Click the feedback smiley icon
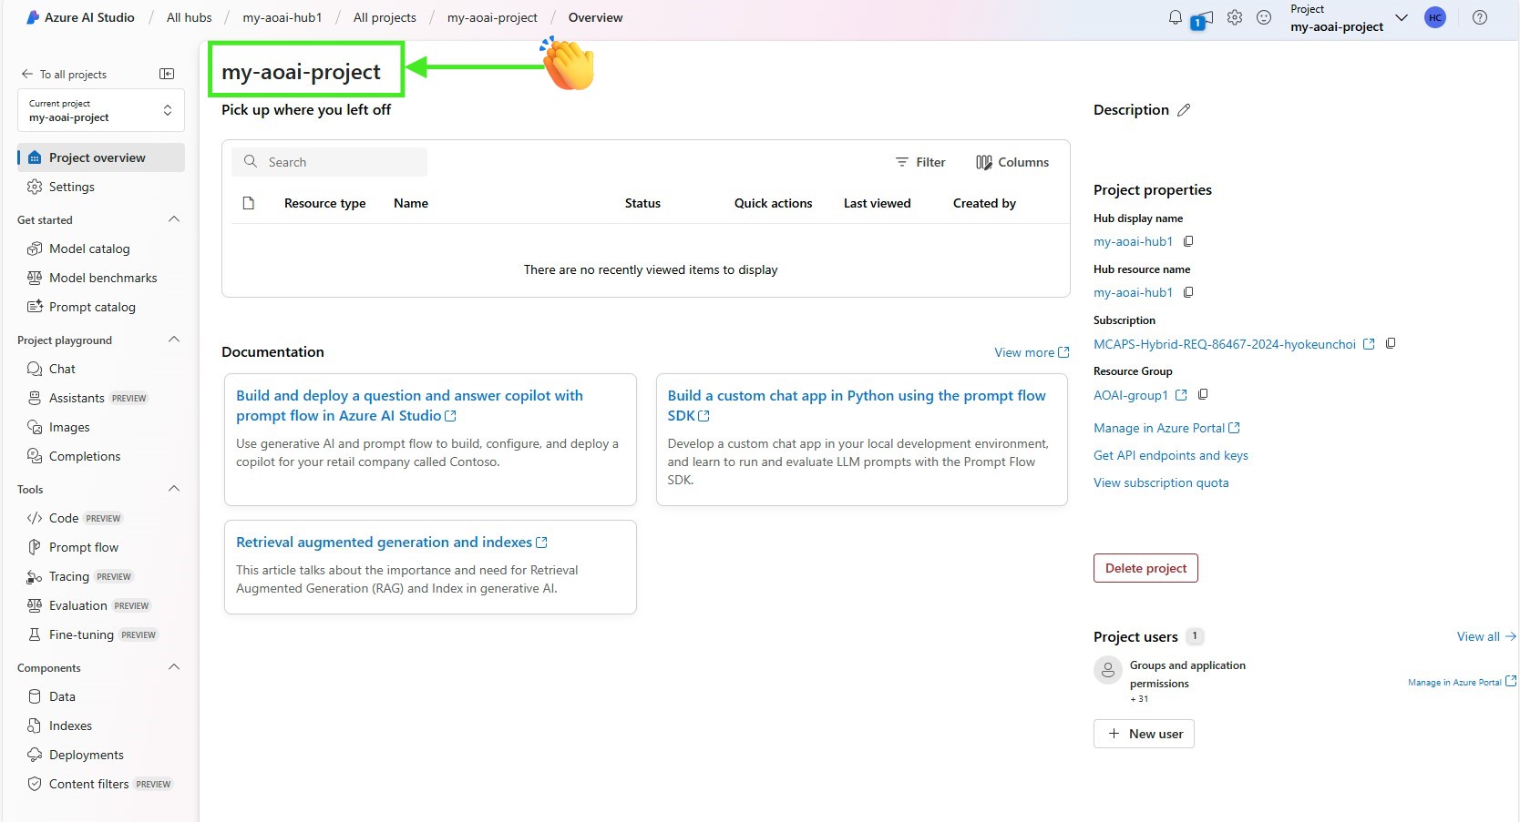 pos(1264,17)
